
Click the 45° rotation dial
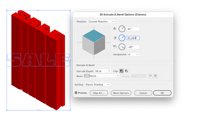(x=122, y=29)
